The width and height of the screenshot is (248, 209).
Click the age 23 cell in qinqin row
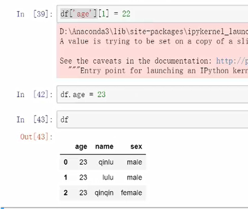point(83,193)
